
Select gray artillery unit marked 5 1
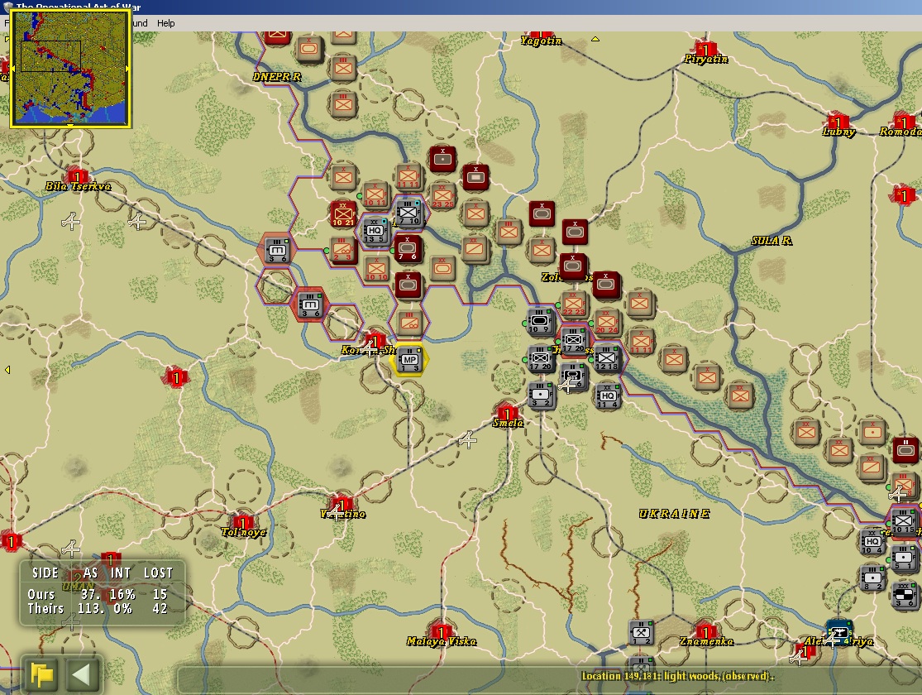coord(904,558)
